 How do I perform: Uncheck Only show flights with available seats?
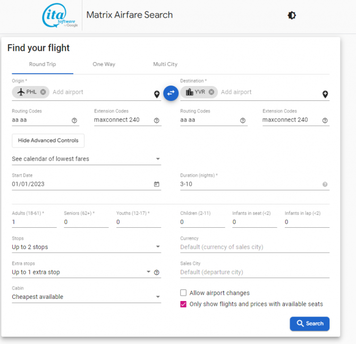183,304
